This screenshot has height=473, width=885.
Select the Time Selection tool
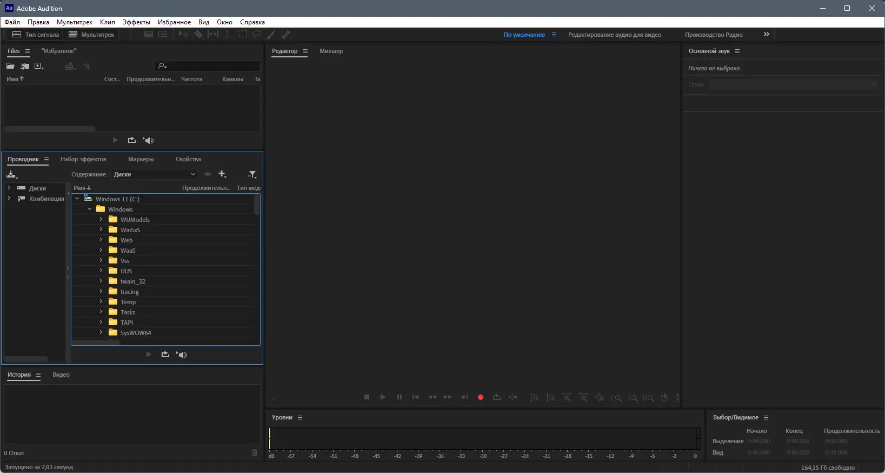pyautogui.click(x=228, y=34)
